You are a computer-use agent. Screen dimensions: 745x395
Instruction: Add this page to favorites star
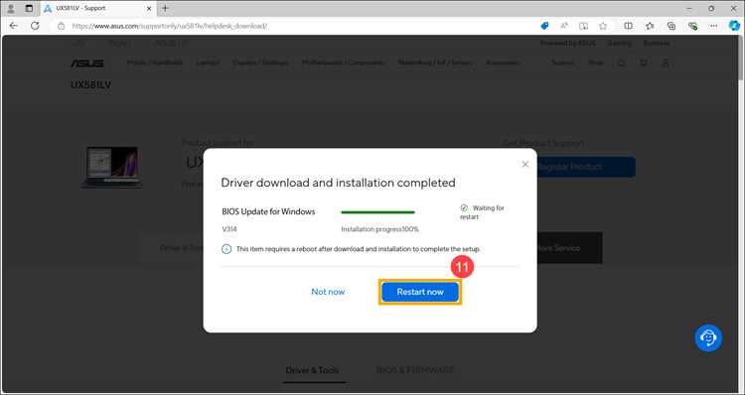pyautogui.click(x=603, y=26)
